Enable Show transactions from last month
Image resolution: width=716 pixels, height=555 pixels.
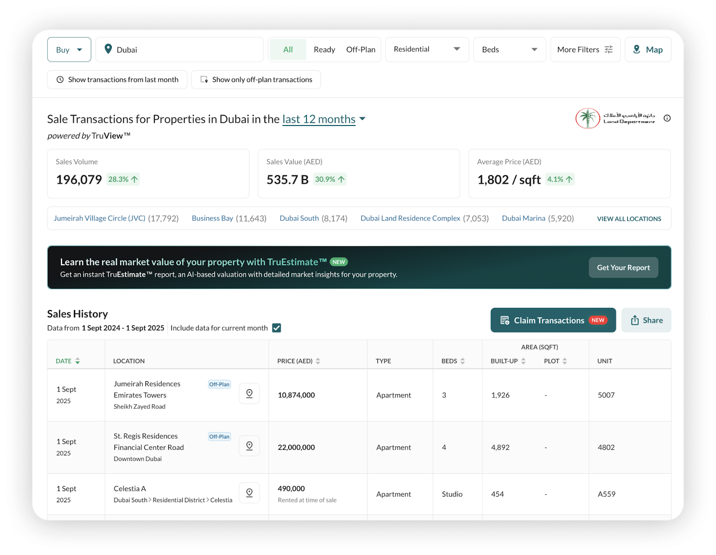pyautogui.click(x=117, y=79)
